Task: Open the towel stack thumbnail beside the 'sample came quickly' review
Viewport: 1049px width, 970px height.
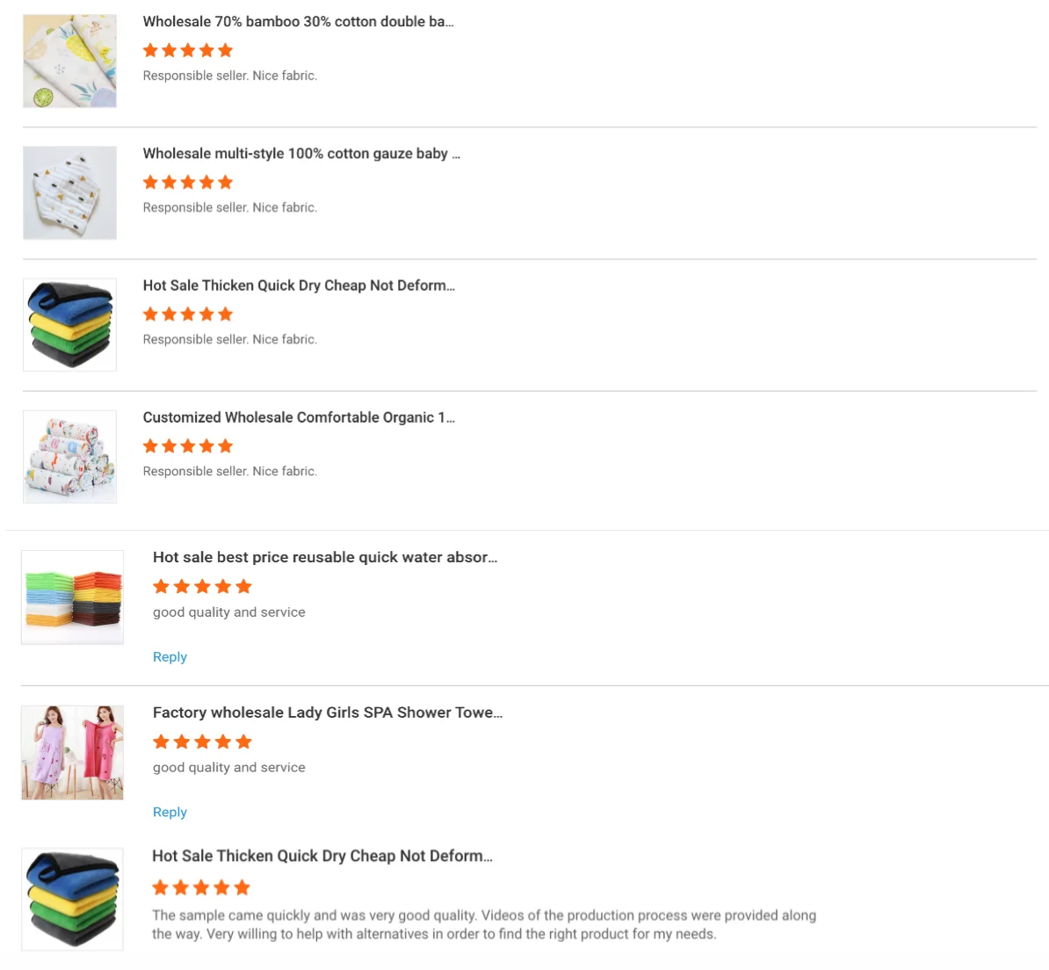Action: tap(72, 899)
